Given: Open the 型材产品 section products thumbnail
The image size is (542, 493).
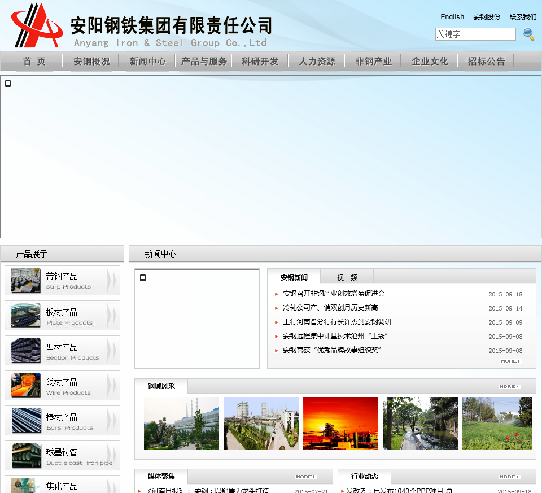Looking at the screenshot, I should click(x=25, y=350).
